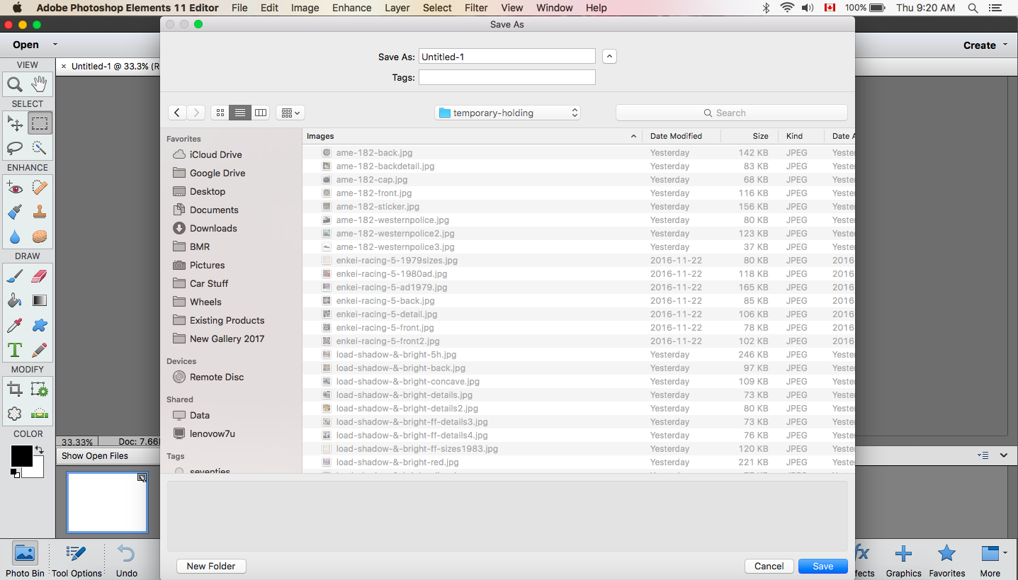This screenshot has height=580, width=1018.
Task: Open Spotlight search in menu bar
Action: [973, 8]
